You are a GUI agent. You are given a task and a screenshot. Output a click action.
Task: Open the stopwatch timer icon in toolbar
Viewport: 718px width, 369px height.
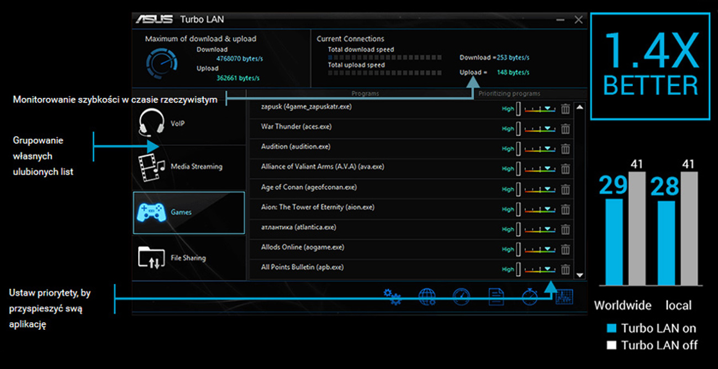[529, 297]
